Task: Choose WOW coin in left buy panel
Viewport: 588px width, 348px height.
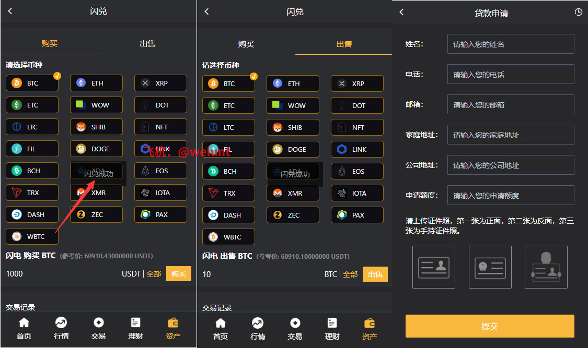Action: coord(96,105)
